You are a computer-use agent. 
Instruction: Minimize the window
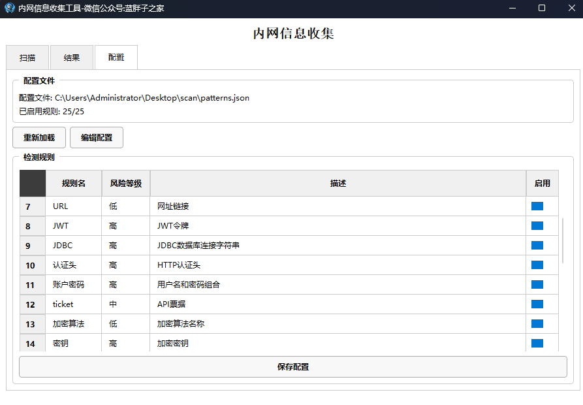coord(512,8)
